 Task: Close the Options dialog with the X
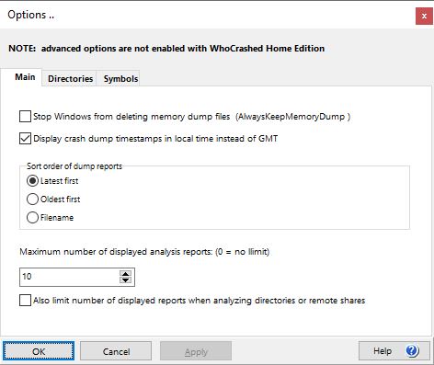pos(424,16)
